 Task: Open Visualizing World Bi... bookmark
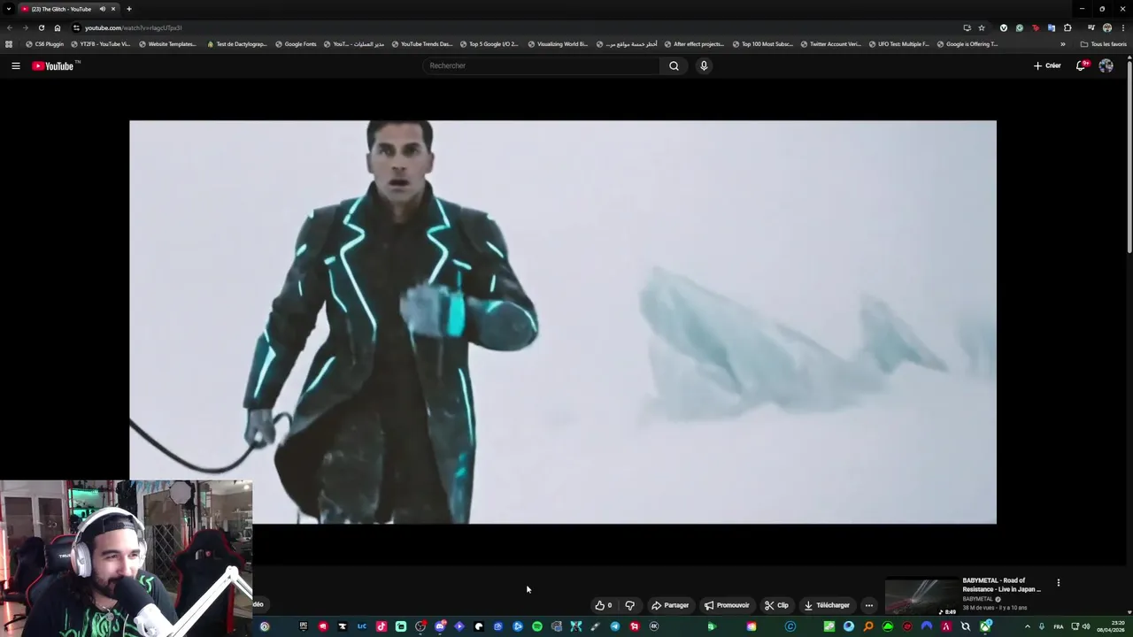pyautogui.click(x=558, y=44)
